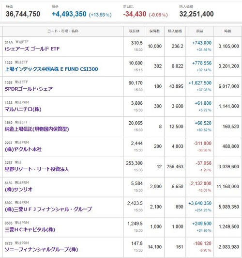Open 上場インデックス中国A株 E FUND CSI300 link
The image size is (242, 258).
tap(51, 69)
